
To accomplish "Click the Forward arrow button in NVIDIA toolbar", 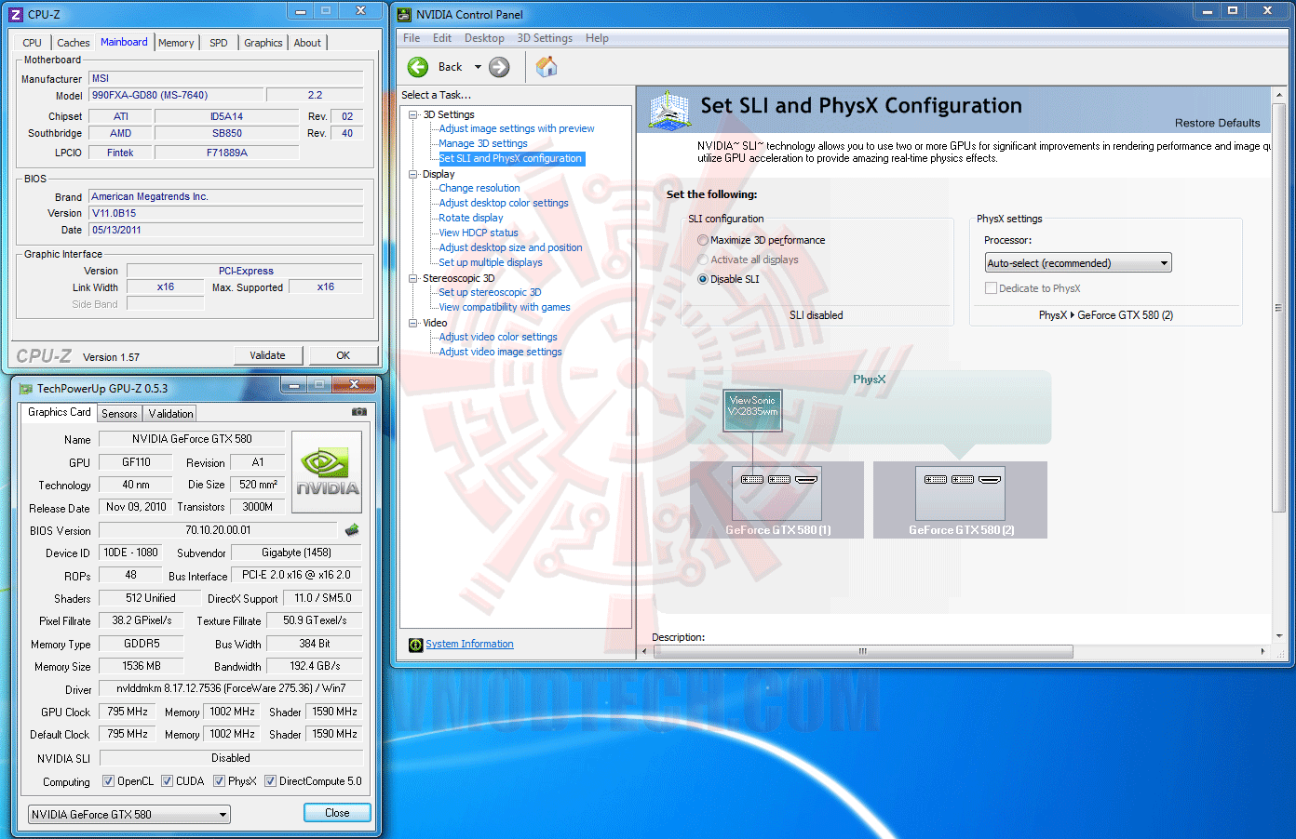I will tap(500, 67).
